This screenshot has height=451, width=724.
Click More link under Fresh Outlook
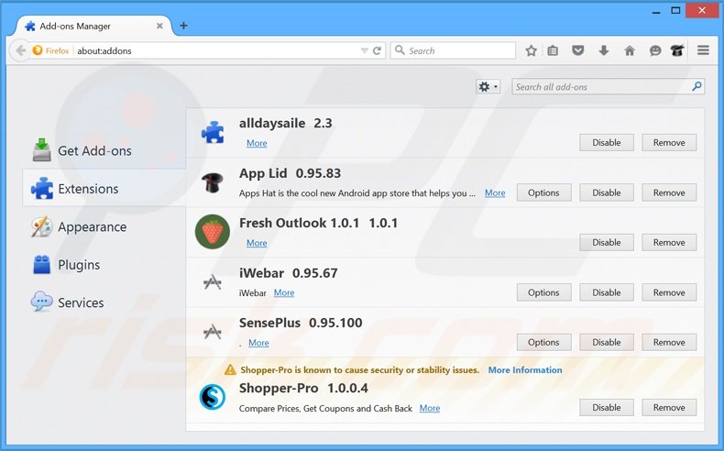pyautogui.click(x=257, y=243)
